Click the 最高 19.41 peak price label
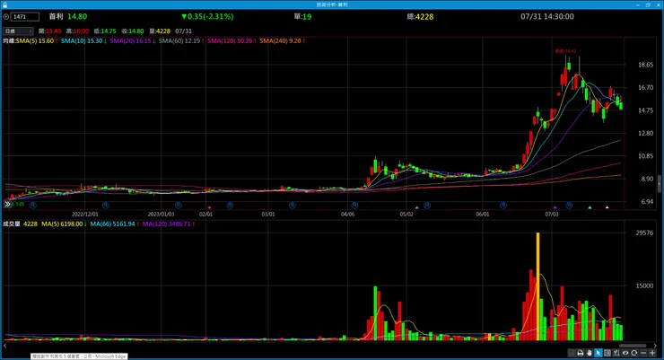 tap(566, 51)
